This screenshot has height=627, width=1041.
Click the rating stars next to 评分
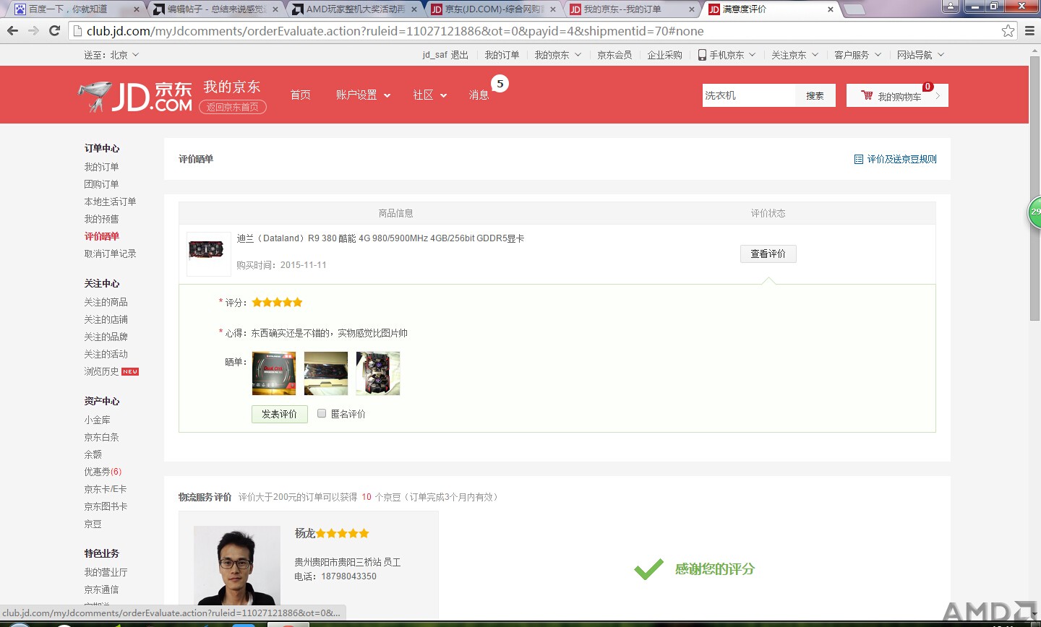click(x=277, y=303)
